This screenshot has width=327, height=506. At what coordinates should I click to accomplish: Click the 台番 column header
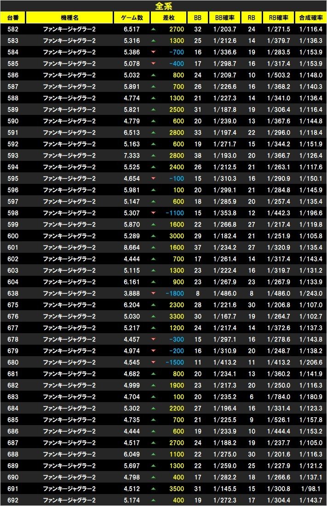[13, 18]
